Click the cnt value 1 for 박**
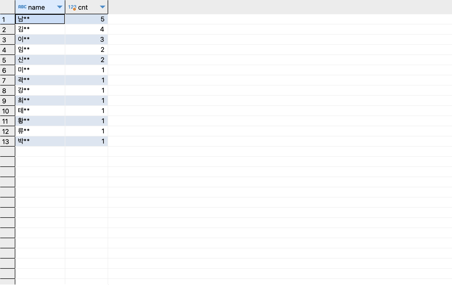Viewport: 452px width, 285px height. pos(86,141)
